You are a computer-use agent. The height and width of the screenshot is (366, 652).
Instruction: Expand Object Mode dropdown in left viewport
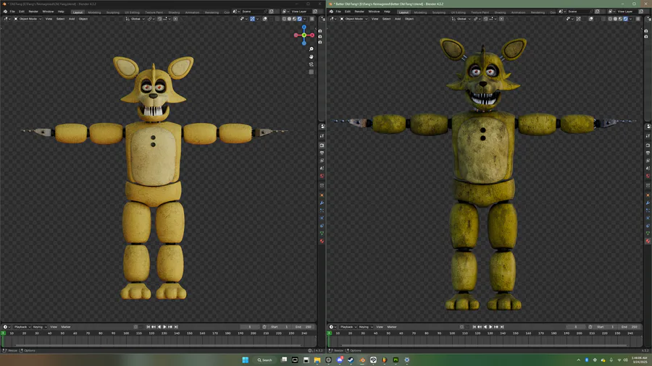[28, 19]
